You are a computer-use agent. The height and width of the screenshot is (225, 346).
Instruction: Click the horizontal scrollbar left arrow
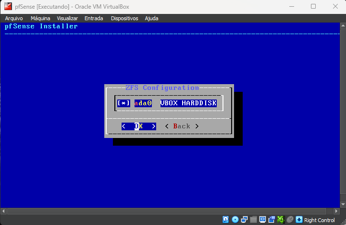coord(3,211)
